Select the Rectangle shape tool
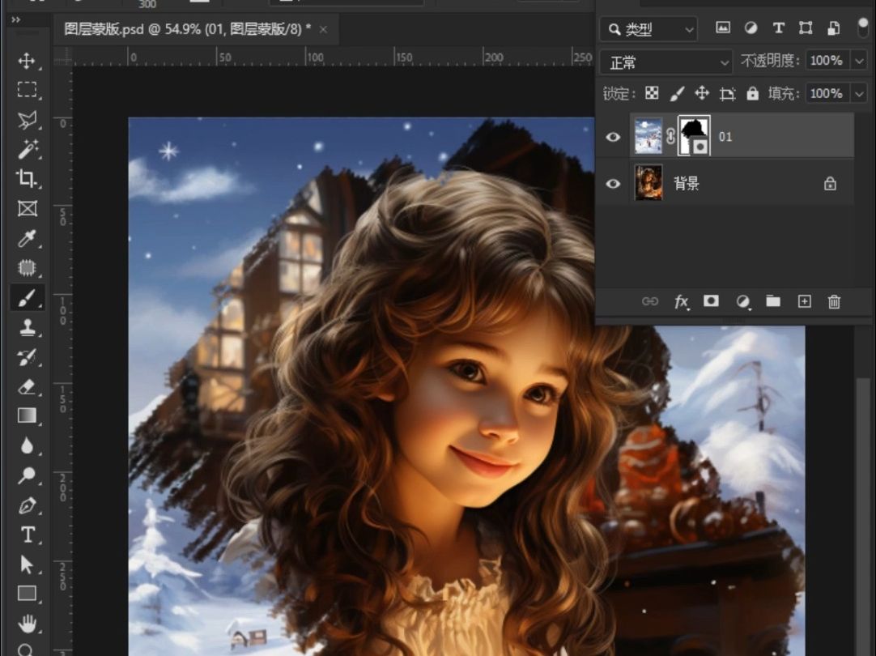Viewport: 876px width, 656px height. (26, 594)
